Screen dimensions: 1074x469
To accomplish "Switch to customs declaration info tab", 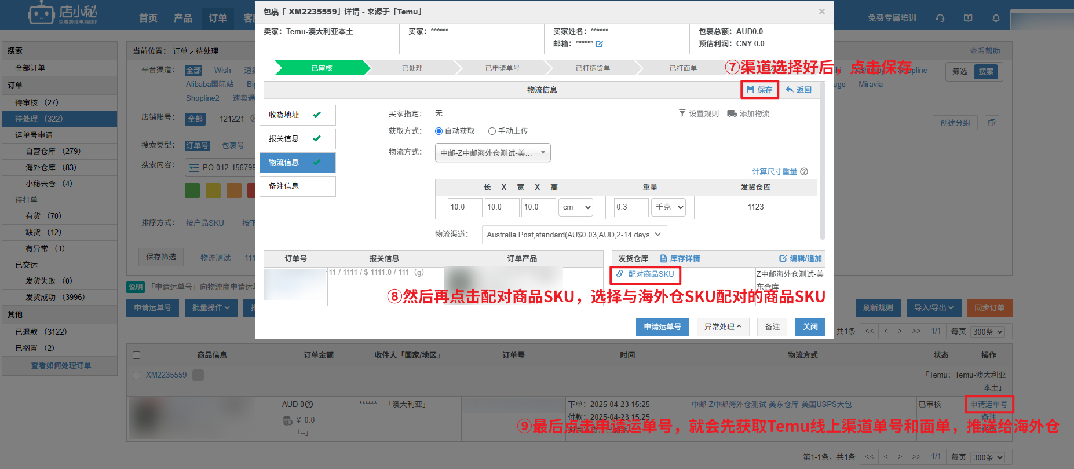I will [298, 139].
